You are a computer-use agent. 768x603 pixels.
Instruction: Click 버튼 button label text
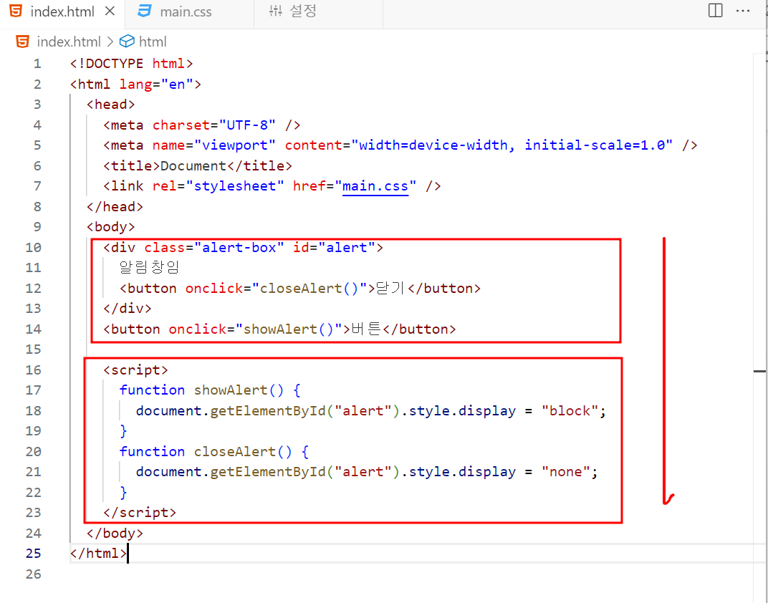tap(365, 329)
